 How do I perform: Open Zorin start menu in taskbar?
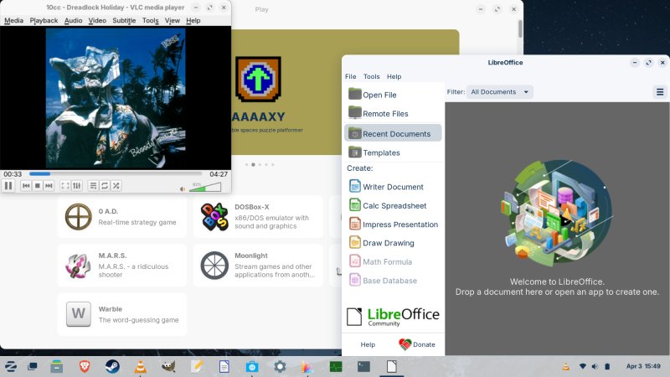(10, 366)
